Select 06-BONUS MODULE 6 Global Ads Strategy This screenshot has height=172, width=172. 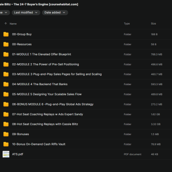tap(53, 104)
